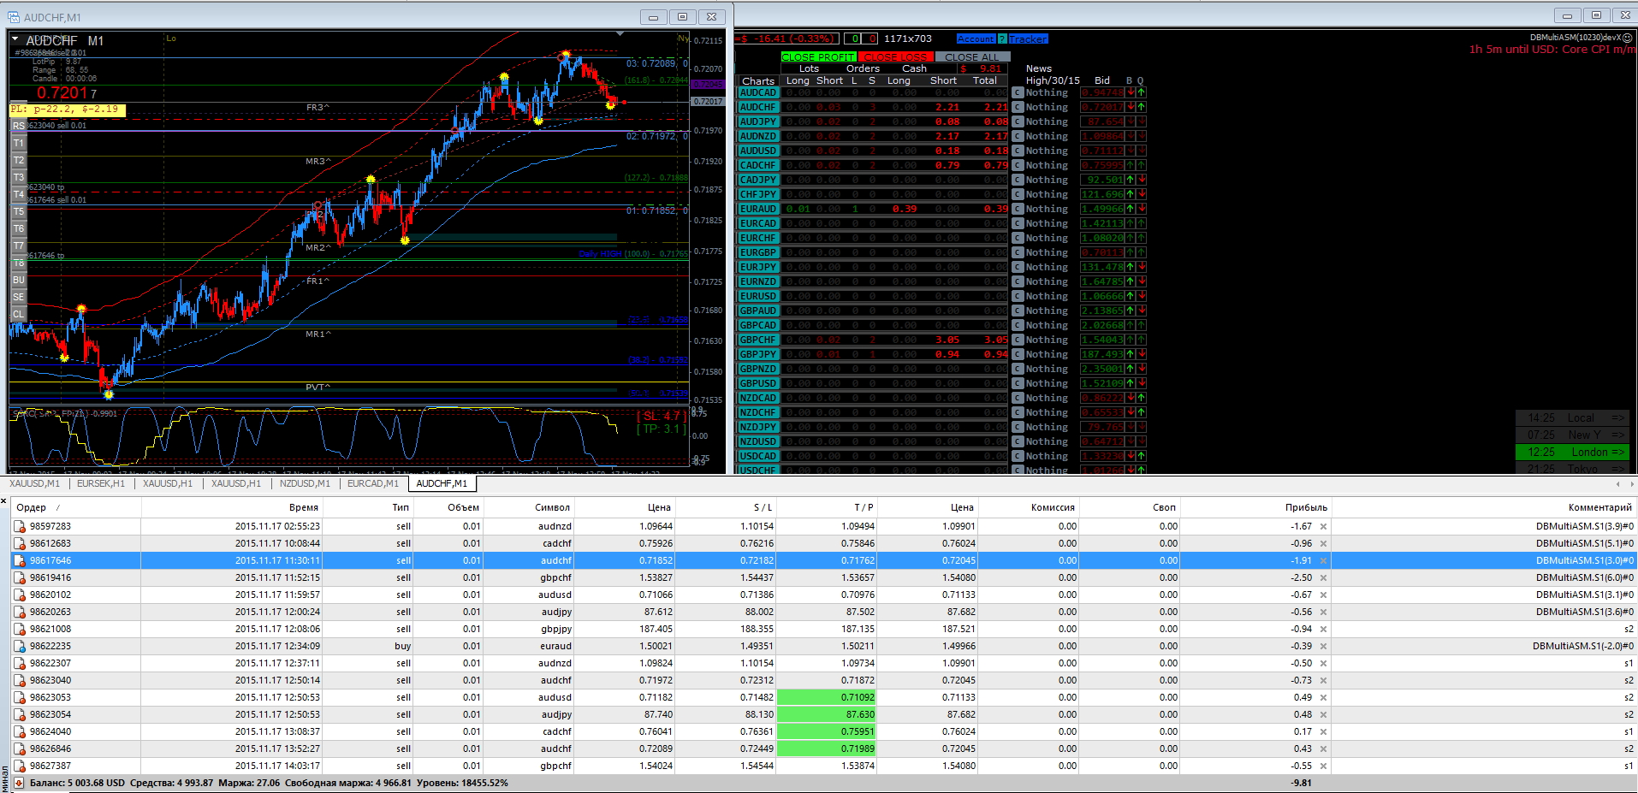This screenshot has height=793, width=1638.
Task: Click the CLOSE LOSS button
Action: [x=895, y=56]
